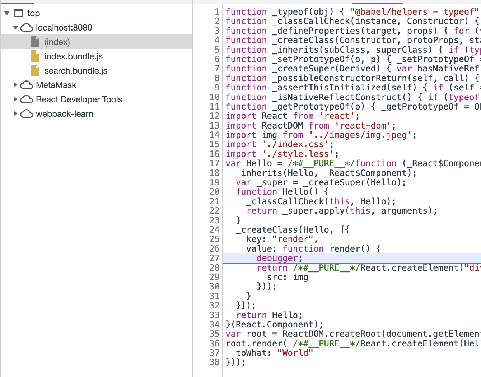Click the './index.css' import line
The height and width of the screenshot is (377, 481).
[x=280, y=144]
